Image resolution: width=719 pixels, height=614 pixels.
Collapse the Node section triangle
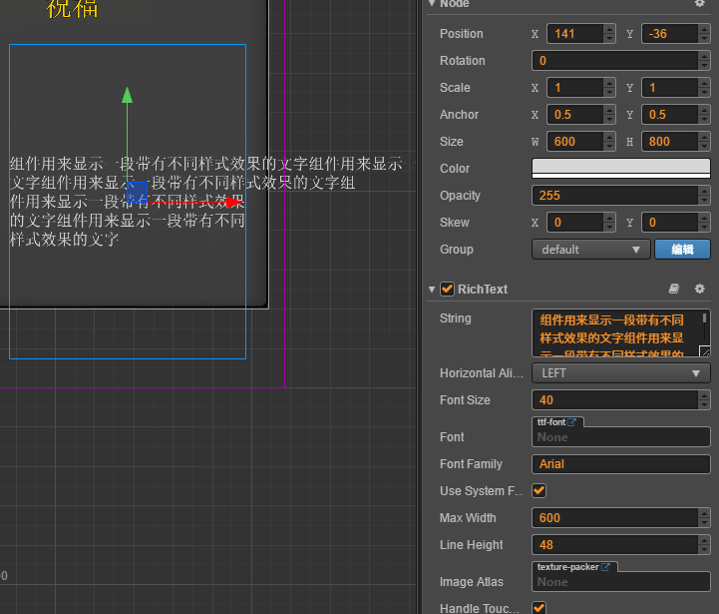coord(432,4)
